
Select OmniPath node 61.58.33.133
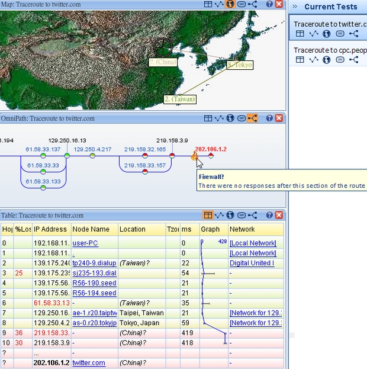point(43,188)
